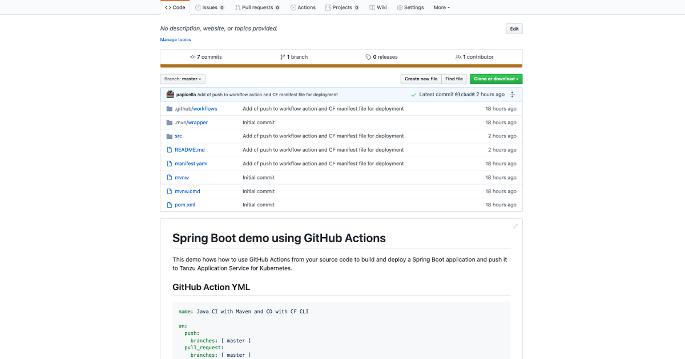This screenshot has height=359, width=685.
Task: Open the latest commit message beside papicella
Action: 268,95
